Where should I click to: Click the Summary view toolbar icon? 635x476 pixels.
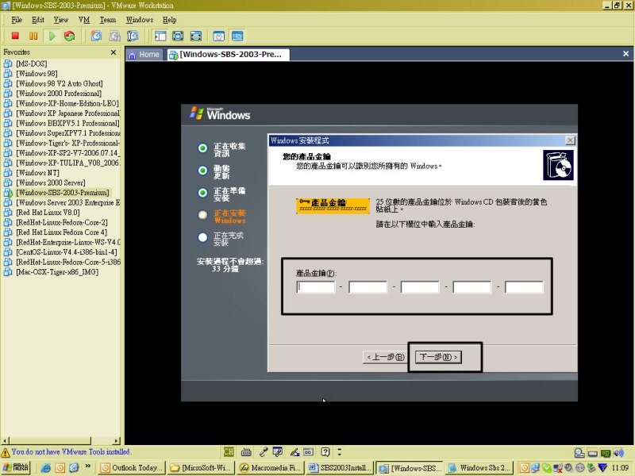click(219, 36)
